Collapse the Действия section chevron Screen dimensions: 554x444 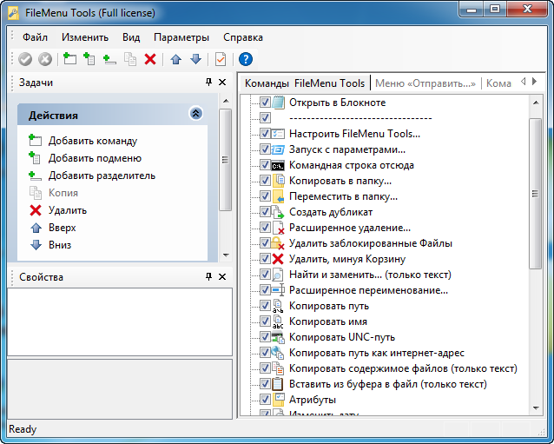[x=195, y=114]
